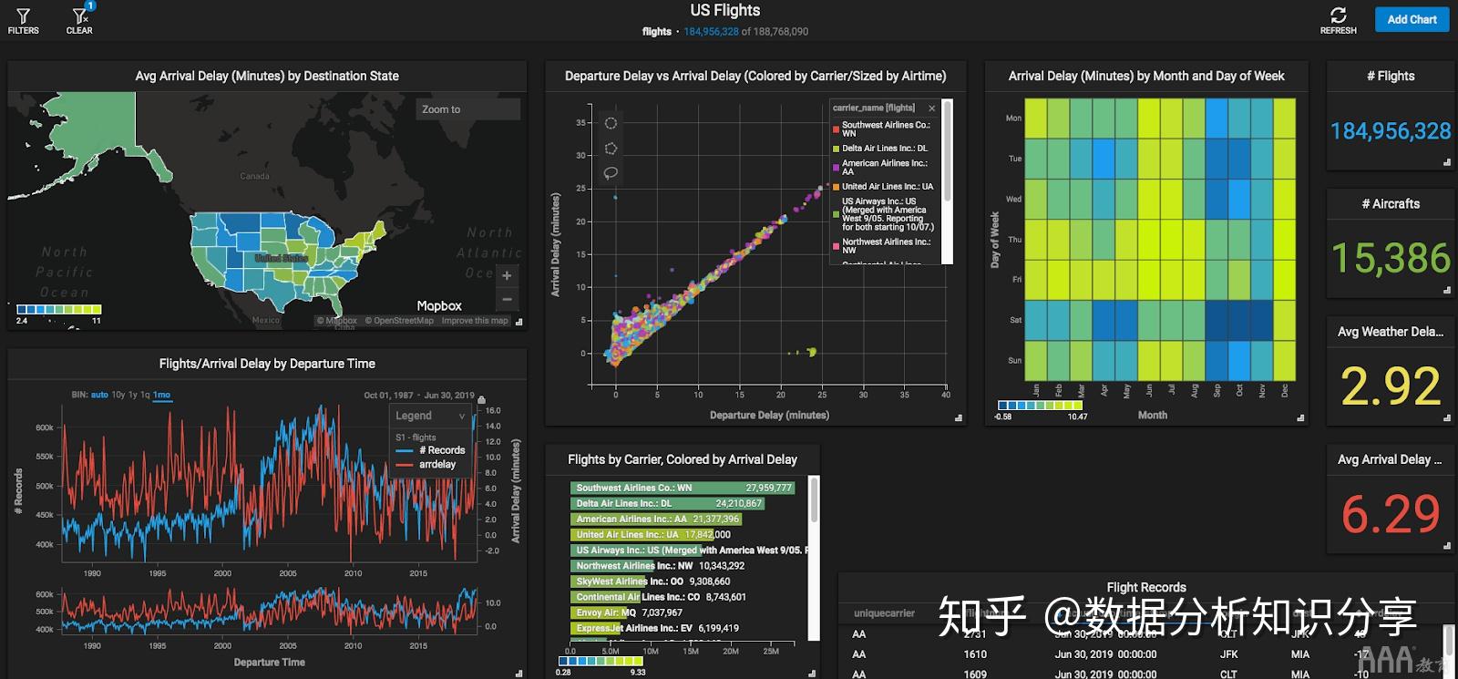Toggle the date range lock icon
Viewport: 1458px width, 679px height.
[481, 399]
